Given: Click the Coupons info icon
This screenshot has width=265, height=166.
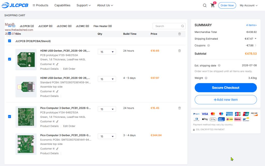Looking at the screenshot, I should pos(209,46).
